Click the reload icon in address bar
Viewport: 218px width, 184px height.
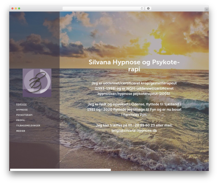pos(142,9)
